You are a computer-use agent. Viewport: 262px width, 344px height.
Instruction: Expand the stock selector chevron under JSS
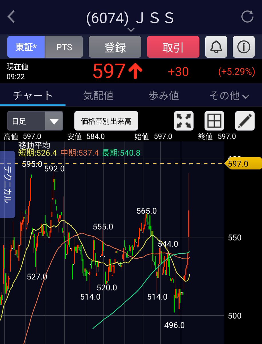(131, 30)
